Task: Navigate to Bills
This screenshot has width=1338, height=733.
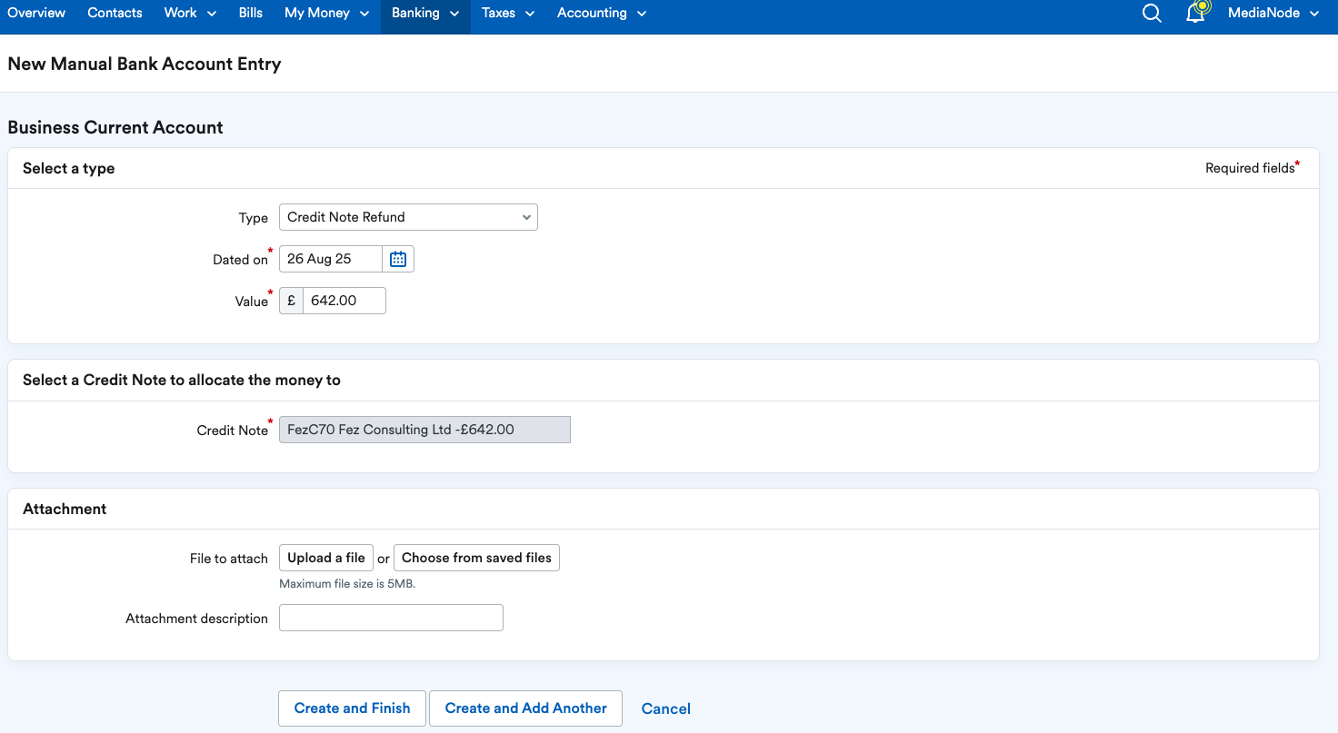Action: [250, 13]
